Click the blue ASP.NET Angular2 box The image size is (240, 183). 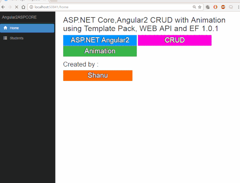click(100, 40)
